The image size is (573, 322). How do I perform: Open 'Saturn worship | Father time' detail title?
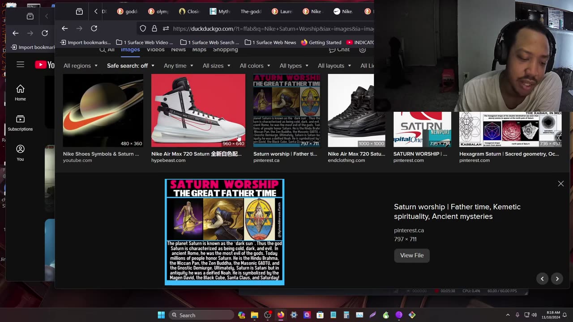pyautogui.click(x=457, y=212)
